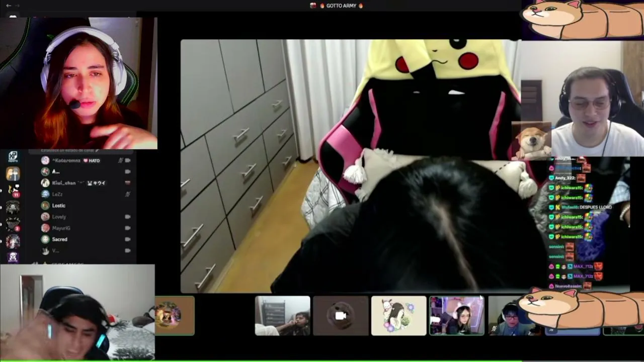Click the avatar beside the HATO user
This screenshot has width=644, height=362.
click(45, 160)
